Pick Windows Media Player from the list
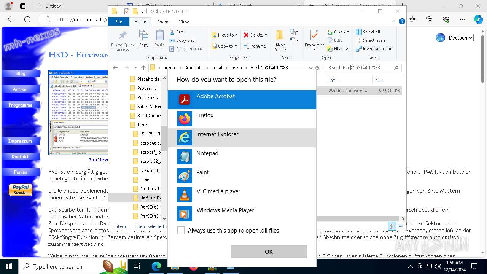The width and height of the screenshot is (487, 274). coord(242,214)
